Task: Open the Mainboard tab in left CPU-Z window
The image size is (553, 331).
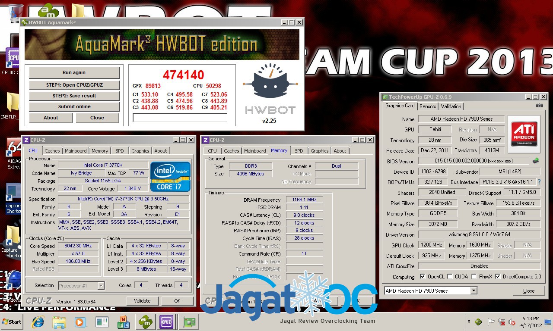Action: (x=76, y=151)
